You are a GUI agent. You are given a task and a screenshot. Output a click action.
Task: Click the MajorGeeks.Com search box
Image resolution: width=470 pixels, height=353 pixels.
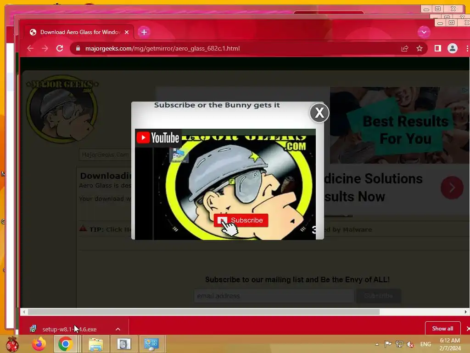pyautogui.click(x=105, y=155)
